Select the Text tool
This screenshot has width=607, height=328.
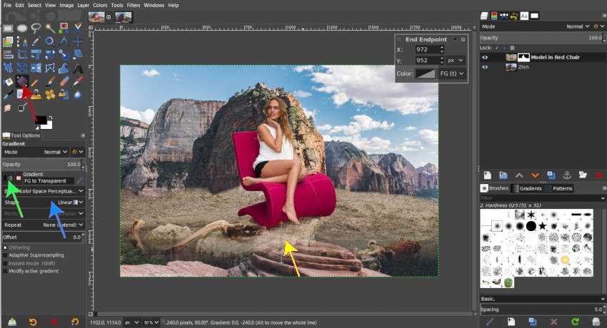(76, 68)
